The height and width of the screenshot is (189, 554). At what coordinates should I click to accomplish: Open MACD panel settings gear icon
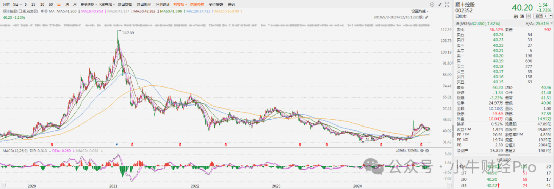pyautogui.click(x=422, y=150)
